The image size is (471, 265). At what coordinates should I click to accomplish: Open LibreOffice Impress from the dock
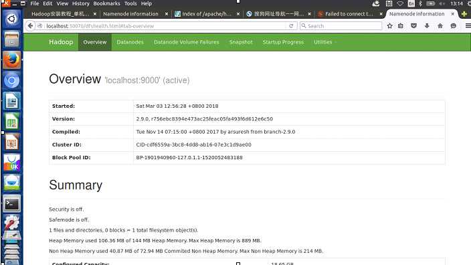pyautogui.click(x=12, y=142)
